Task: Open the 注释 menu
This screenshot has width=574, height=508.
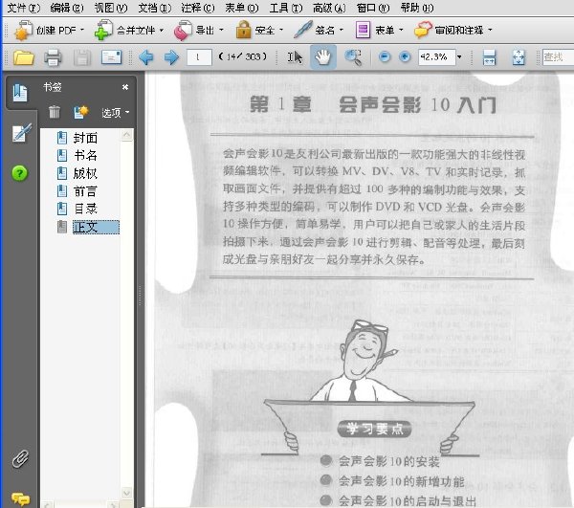Action: tap(198, 8)
